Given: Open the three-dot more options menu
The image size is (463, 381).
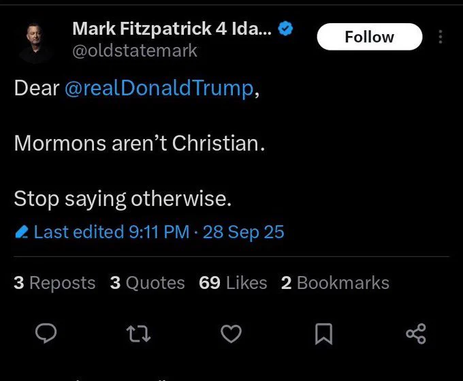Looking at the screenshot, I should click(441, 37).
